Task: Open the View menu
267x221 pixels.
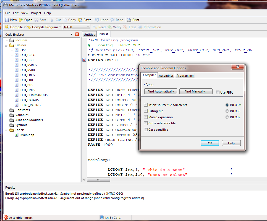Action: pos(25,13)
